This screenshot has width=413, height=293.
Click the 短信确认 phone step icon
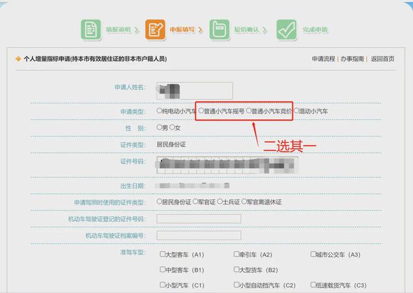220,29
